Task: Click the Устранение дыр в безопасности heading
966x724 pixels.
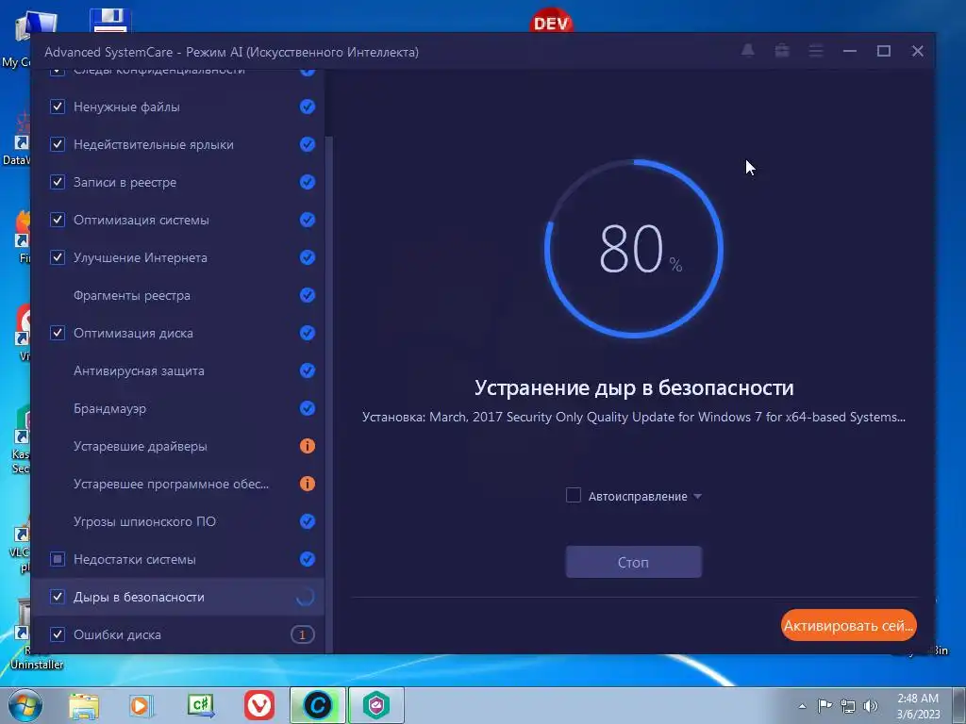Action: pos(634,387)
